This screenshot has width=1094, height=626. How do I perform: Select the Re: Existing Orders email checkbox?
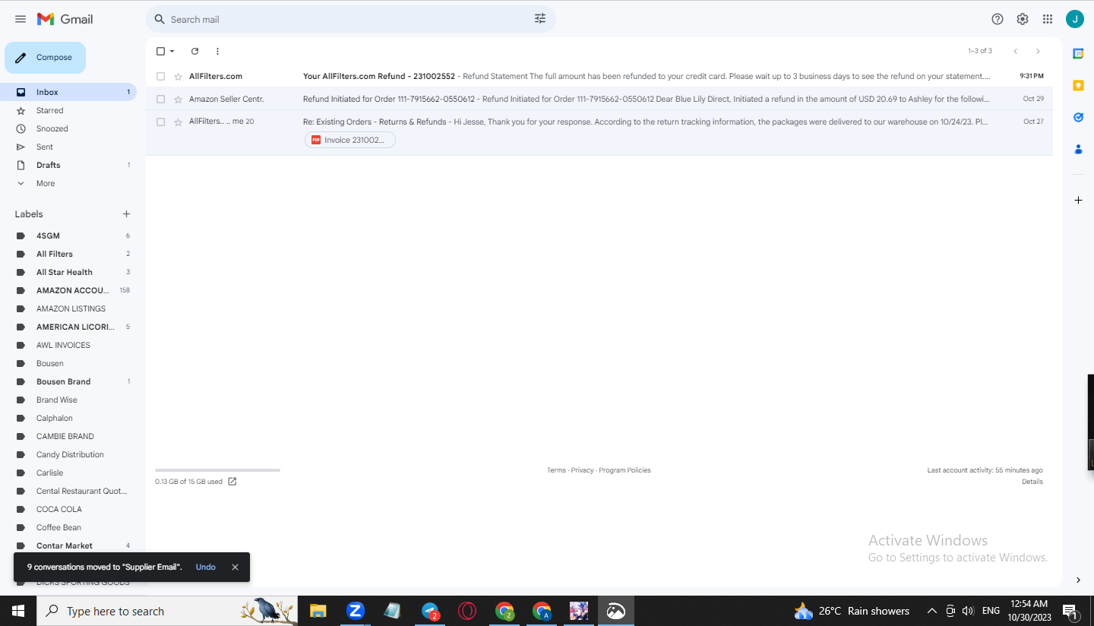click(160, 122)
